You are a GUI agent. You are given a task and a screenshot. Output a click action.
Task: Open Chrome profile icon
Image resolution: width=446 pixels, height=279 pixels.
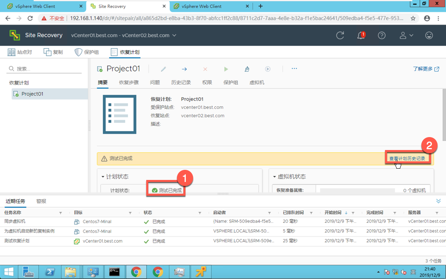tap(427, 19)
